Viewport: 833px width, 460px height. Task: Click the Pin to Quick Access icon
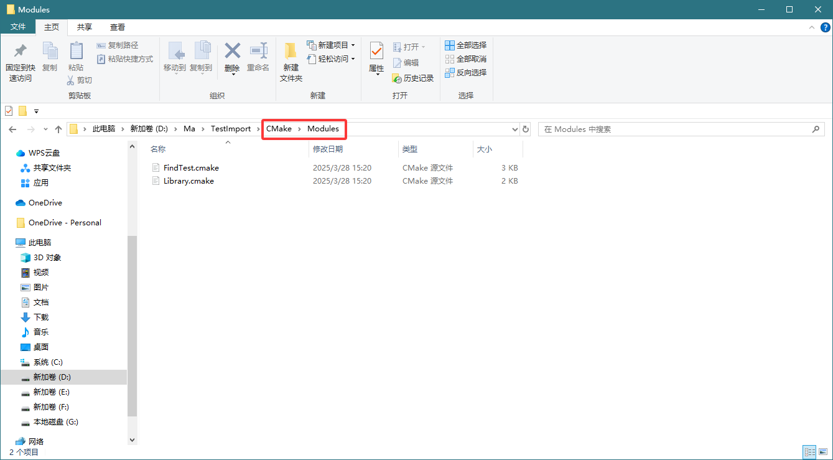(20, 51)
